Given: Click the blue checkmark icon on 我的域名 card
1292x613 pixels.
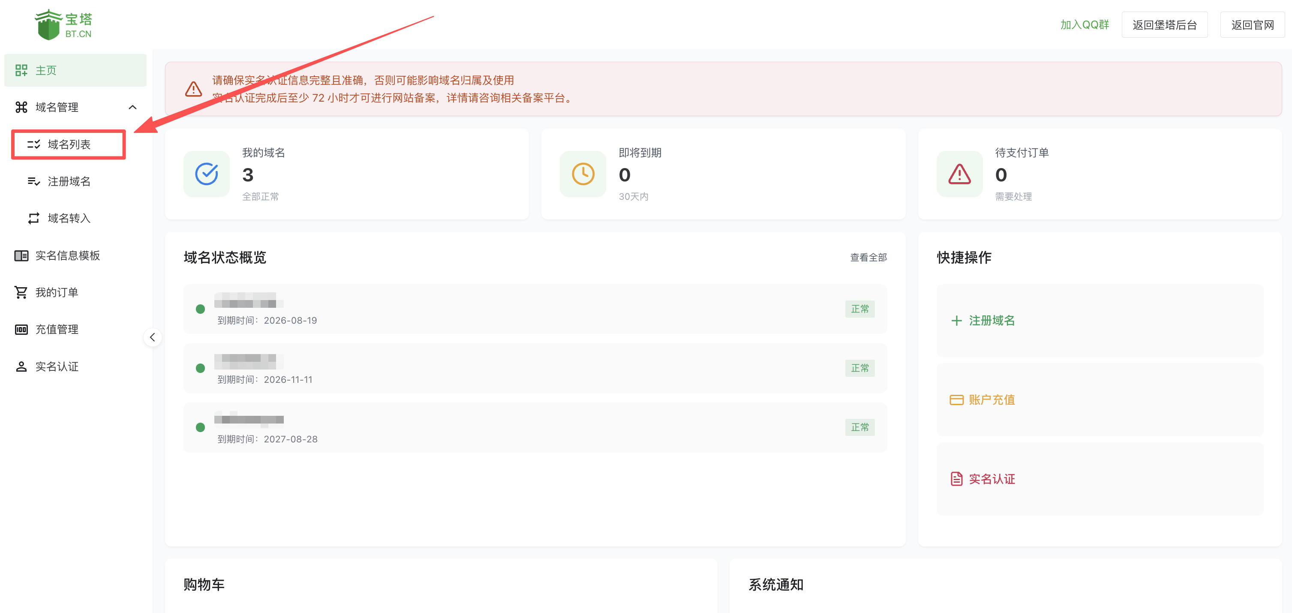Looking at the screenshot, I should (206, 174).
